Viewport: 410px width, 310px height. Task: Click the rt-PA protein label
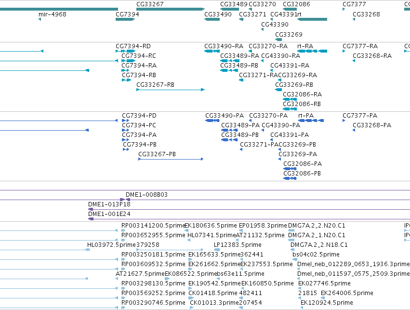(x=306, y=116)
